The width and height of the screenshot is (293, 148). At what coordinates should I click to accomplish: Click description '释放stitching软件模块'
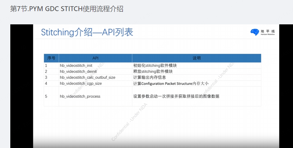(153, 71)
